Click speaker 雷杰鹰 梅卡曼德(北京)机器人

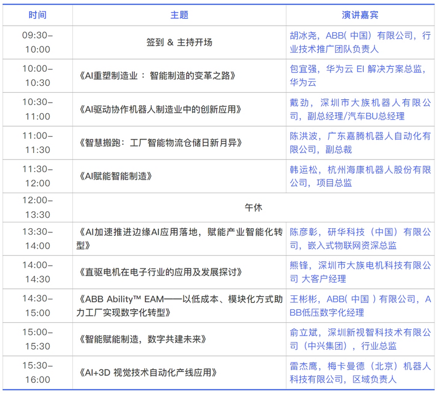pos(360,372)
